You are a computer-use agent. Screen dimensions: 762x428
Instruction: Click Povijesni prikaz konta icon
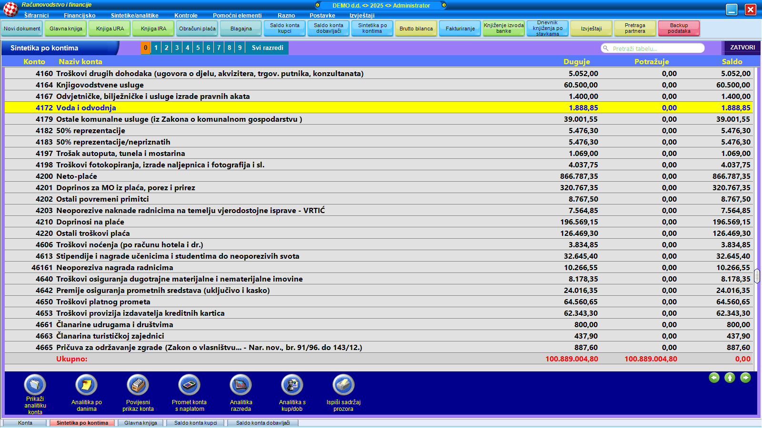138,385
